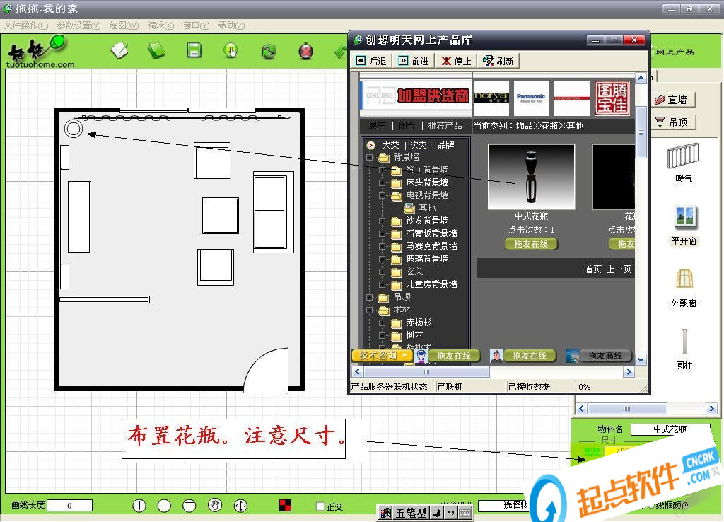This screenshot has width=724, height=522.
Task: Click the red X round toolbar icon
Action: [x=305, y=51]
